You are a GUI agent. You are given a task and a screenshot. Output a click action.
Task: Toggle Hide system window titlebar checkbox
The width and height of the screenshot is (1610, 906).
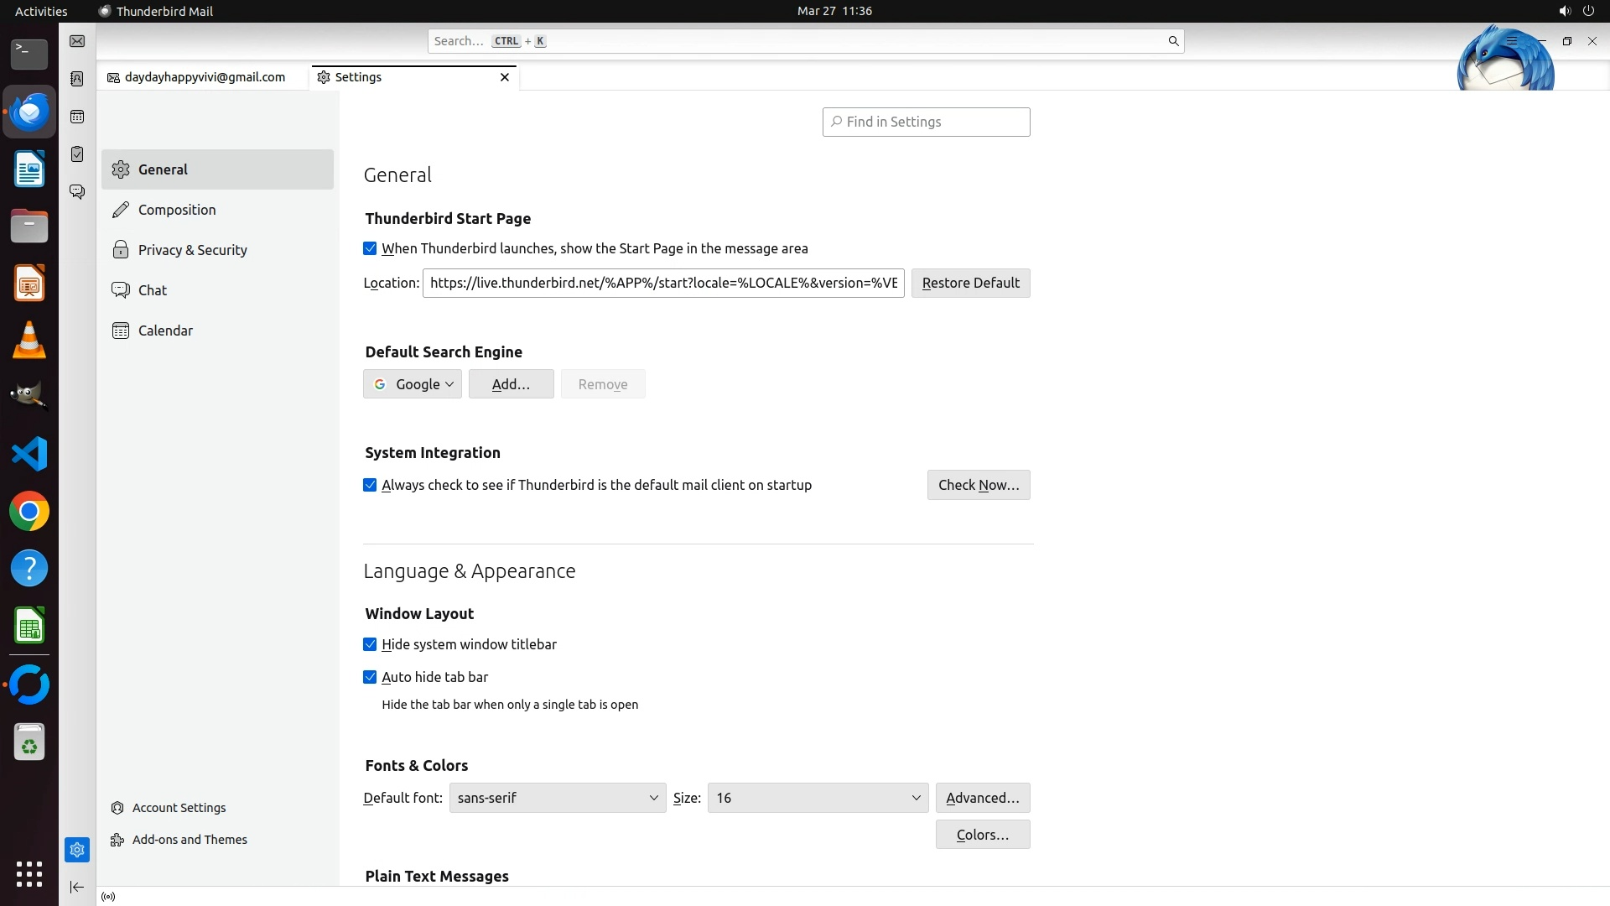click(x=370, y=644)
